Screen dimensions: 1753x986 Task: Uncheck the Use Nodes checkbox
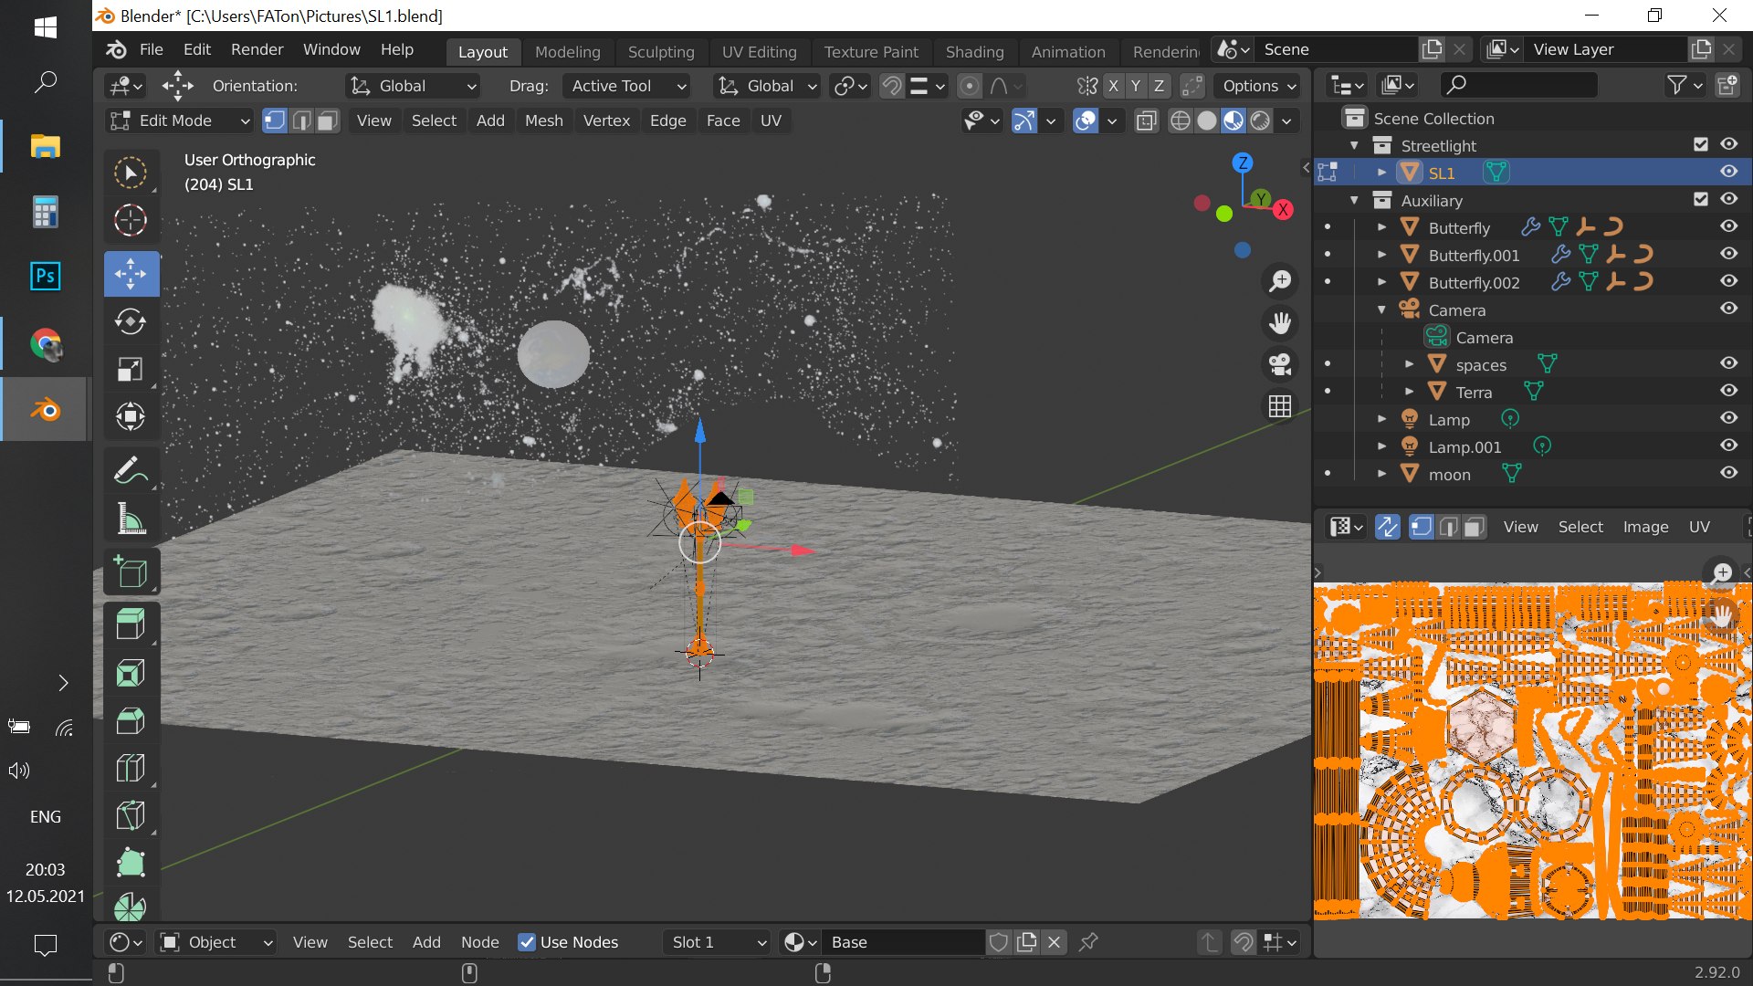(527, 942)
